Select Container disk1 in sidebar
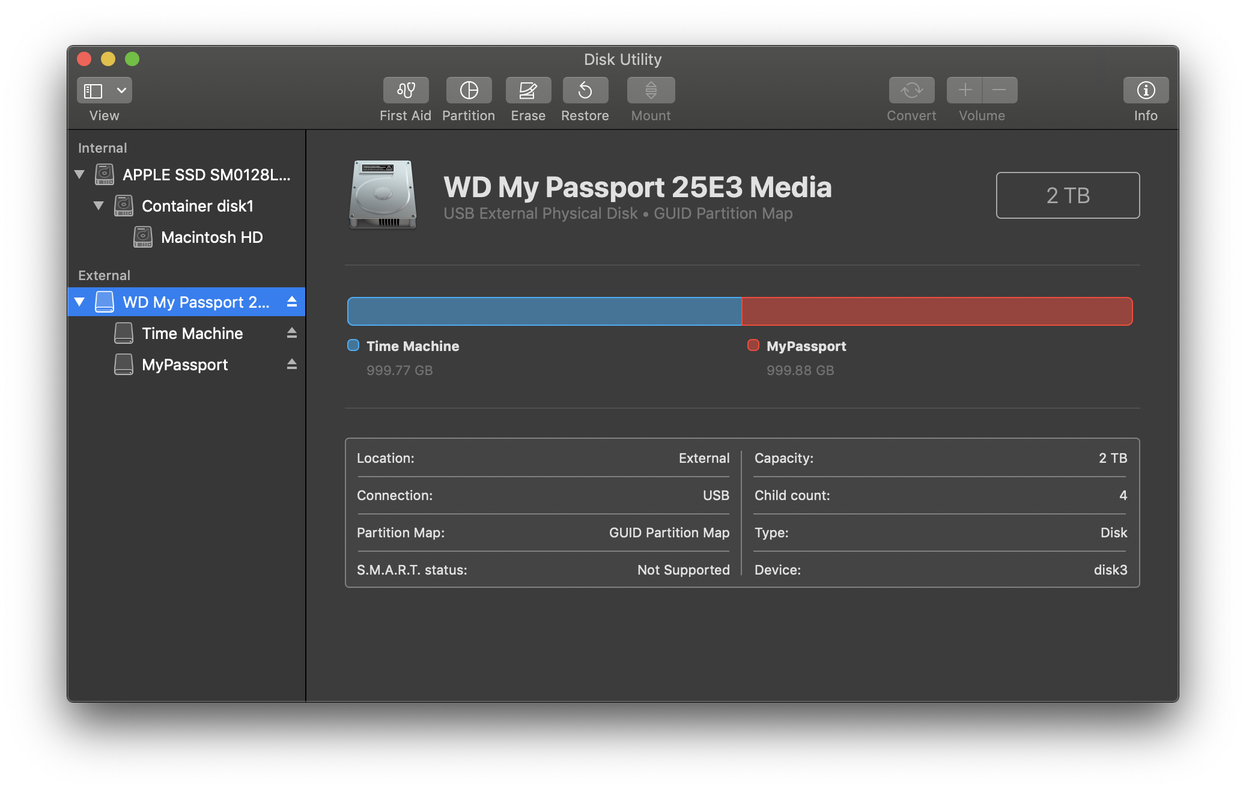 (x=186, y=206)
